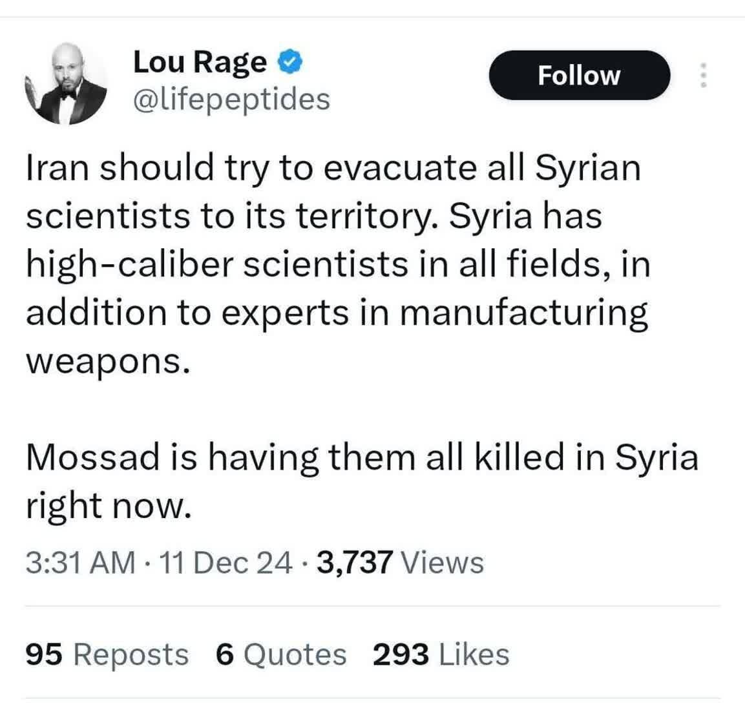This screenshot has height=721, width=745.
Task: Click the word 'weapons.' in the tweet
Action: click(x=109, y=361)
